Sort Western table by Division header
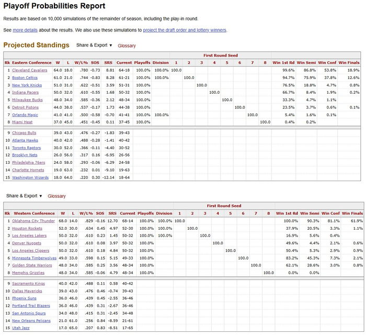The height and width of the screenshot is (336, 366). coord(164,214)
